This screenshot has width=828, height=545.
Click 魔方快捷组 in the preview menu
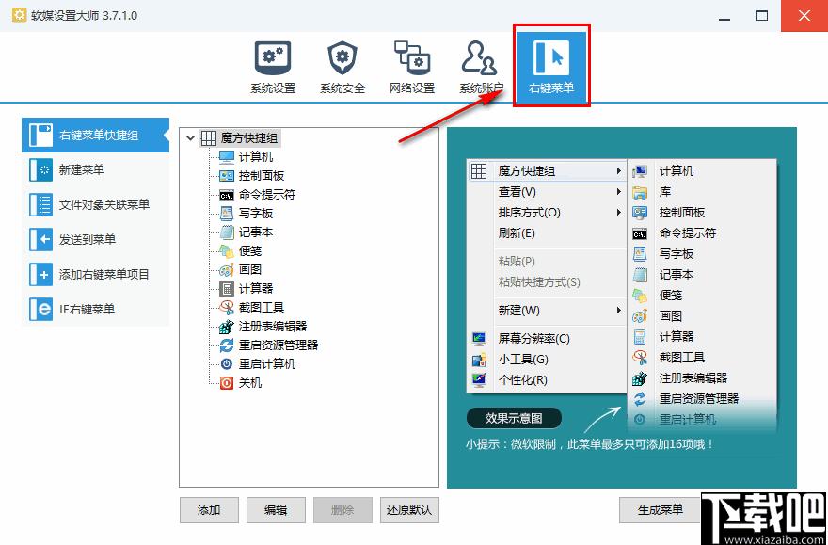(547, 171)
